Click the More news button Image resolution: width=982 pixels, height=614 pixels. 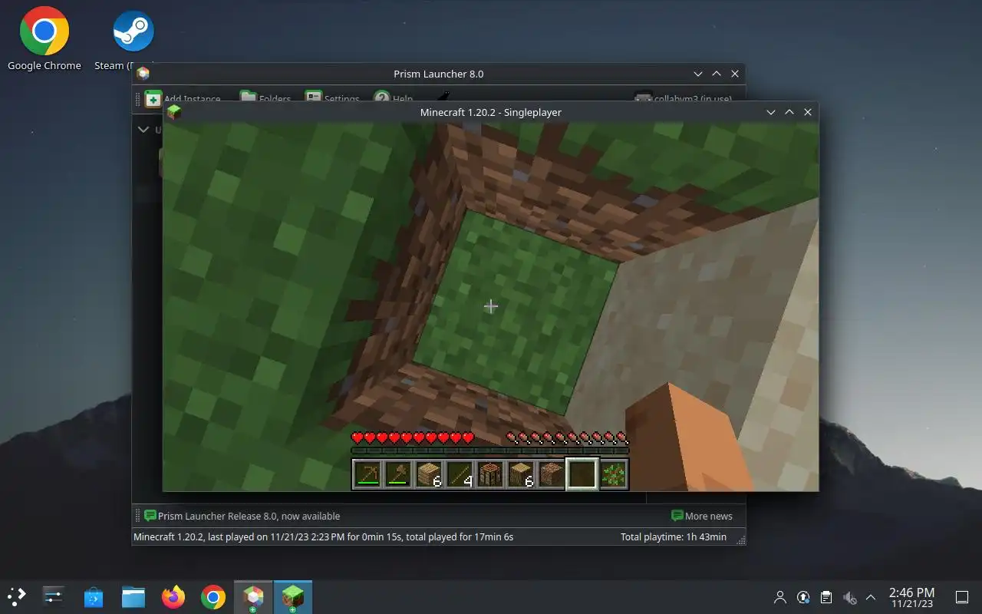pos(702,516)
